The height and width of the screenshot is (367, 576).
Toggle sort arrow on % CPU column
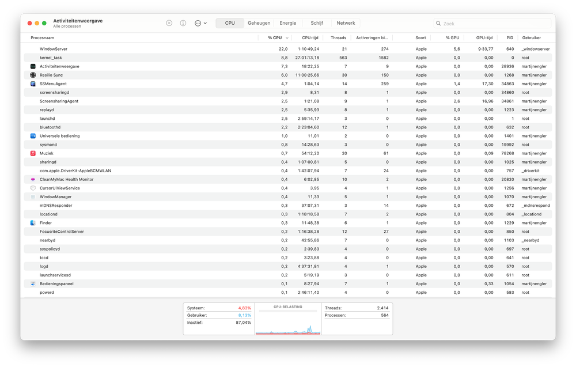tap(287, 38)
